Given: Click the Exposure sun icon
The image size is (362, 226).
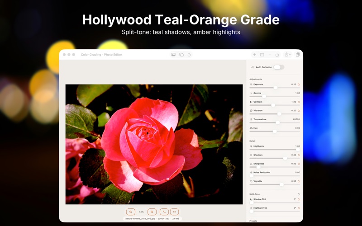Looking at the screenshot, I should (251, 85).
